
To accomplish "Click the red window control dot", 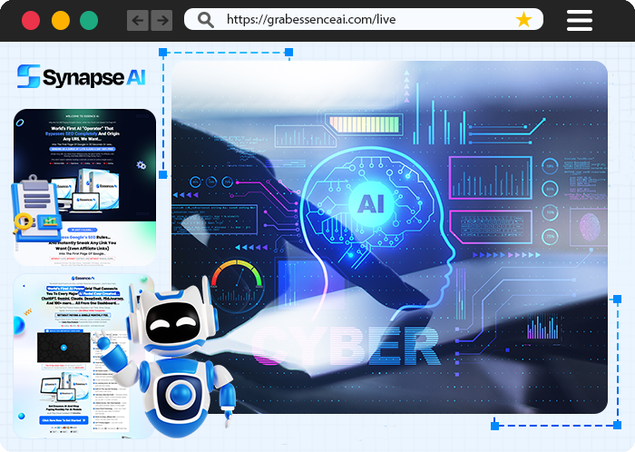I will pyautogui.click(x=30, y=20).
